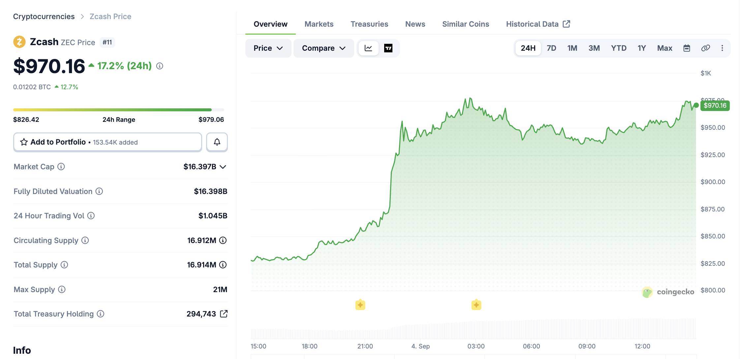740x359 pixels.
Task: Switch to TradingView chart icon
Action: (388, 48)
